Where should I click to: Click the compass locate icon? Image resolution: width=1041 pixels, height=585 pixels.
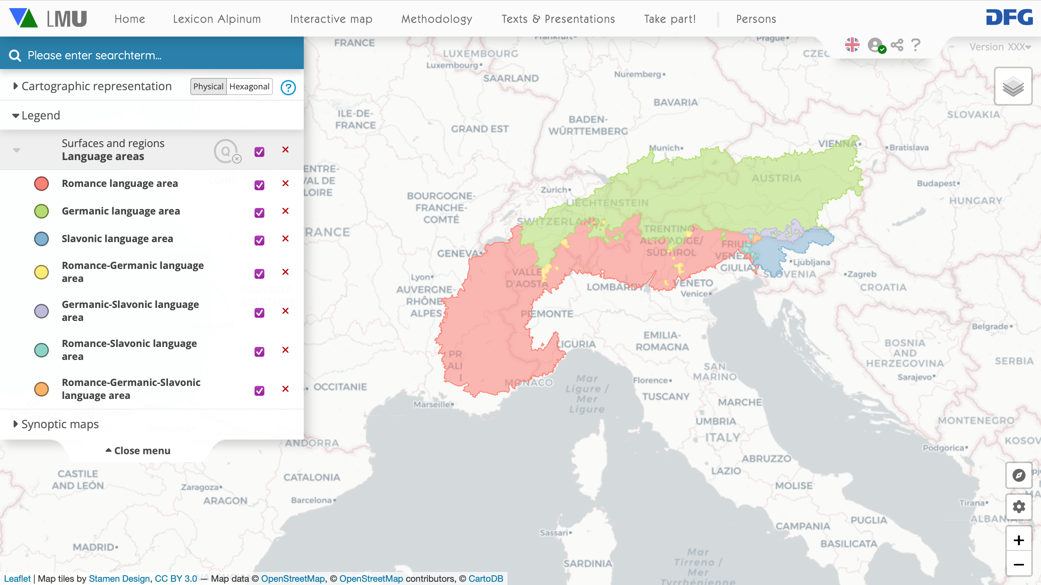[1019, 475]
